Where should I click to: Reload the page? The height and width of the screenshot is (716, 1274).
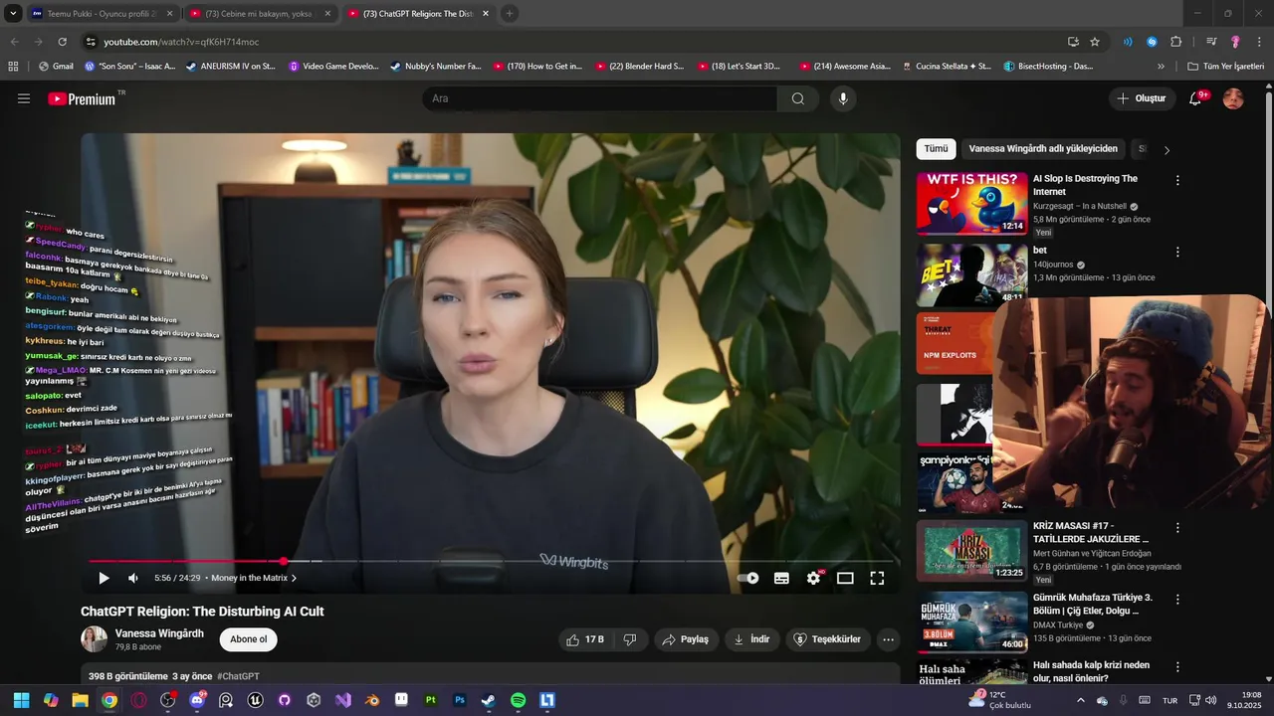coord(62,42)
